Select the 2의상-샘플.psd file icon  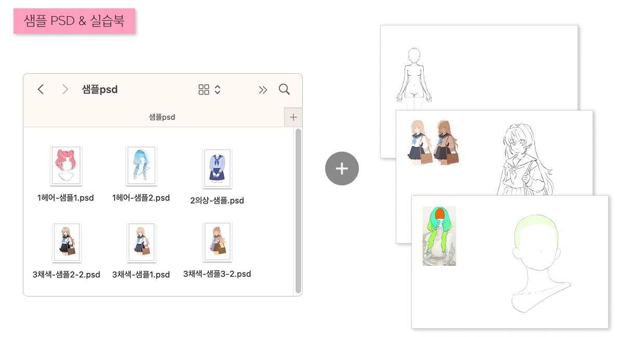(217, 168)
